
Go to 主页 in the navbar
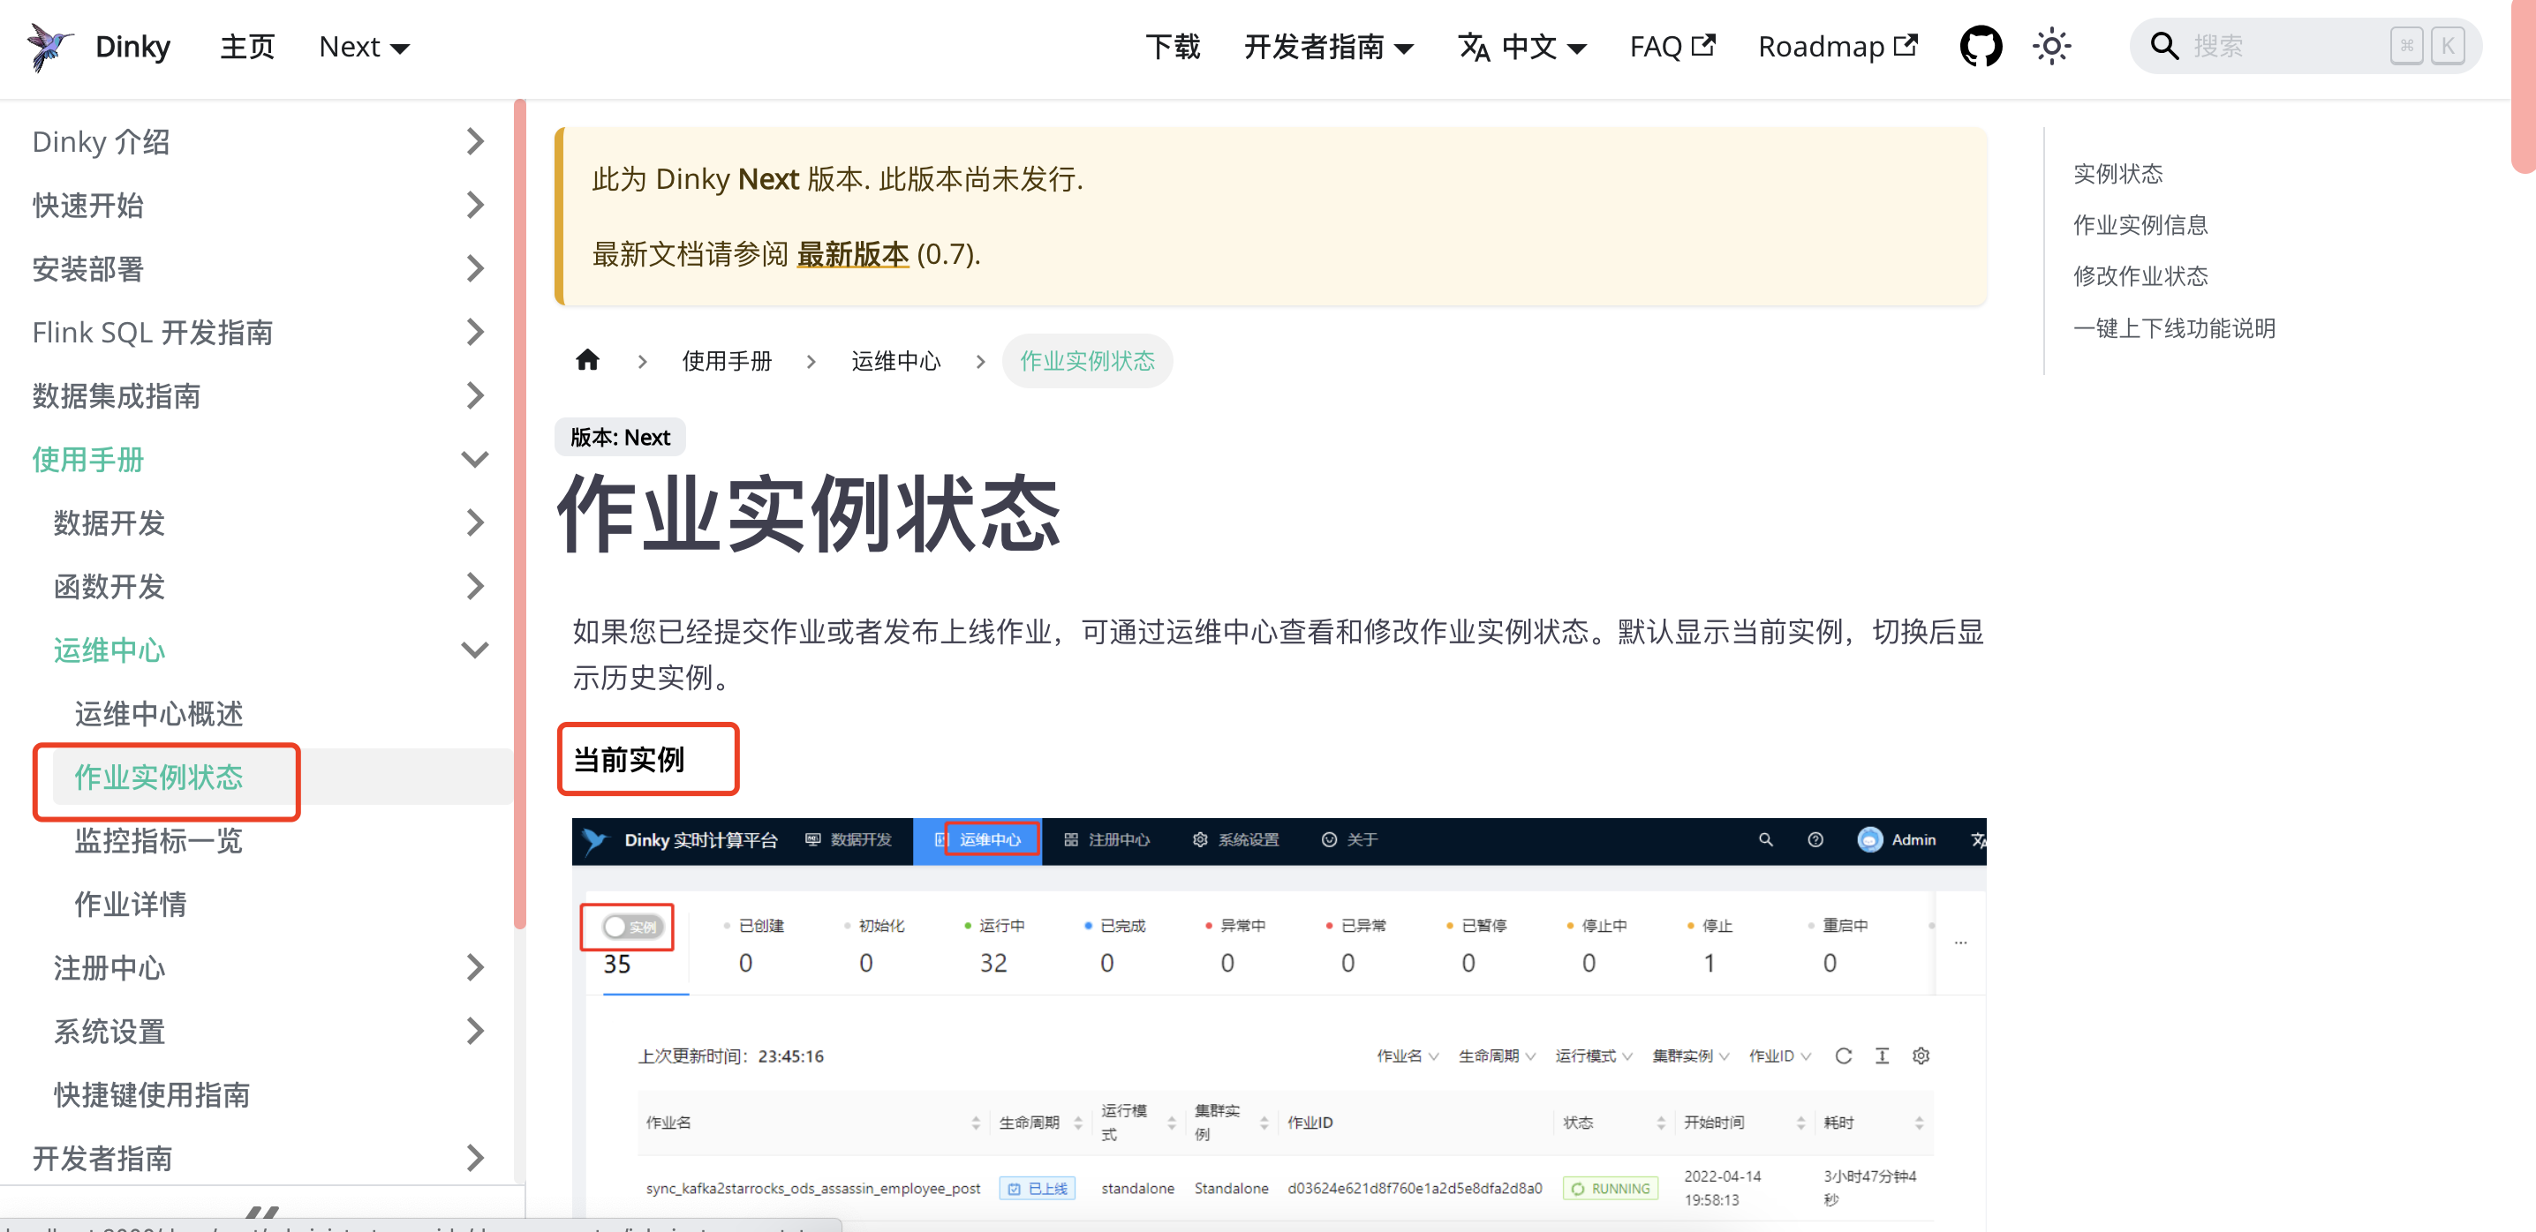coord(247,46)
